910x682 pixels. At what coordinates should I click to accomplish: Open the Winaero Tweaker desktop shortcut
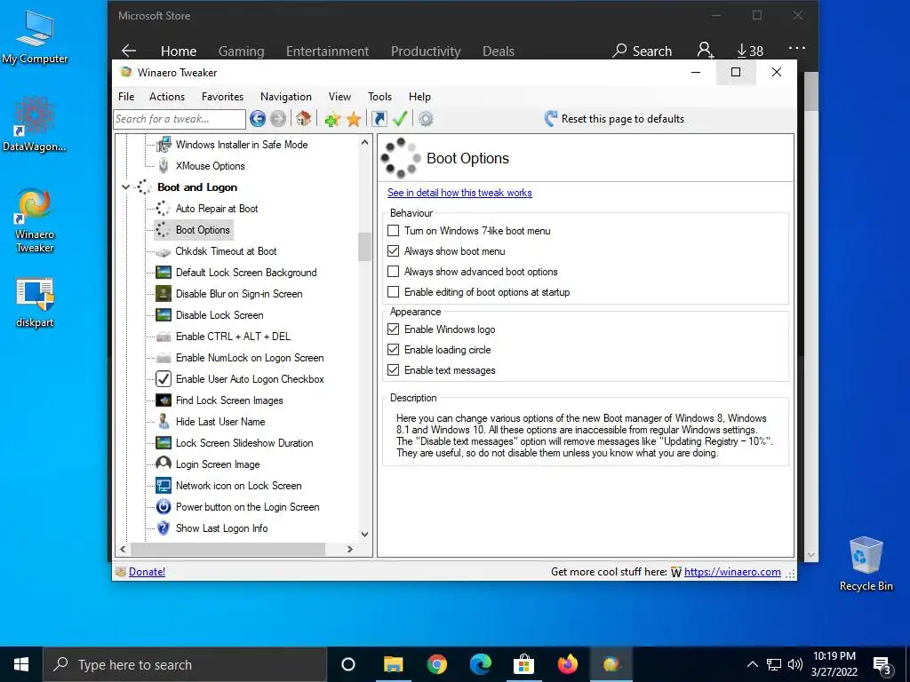(x=35, y=221)
